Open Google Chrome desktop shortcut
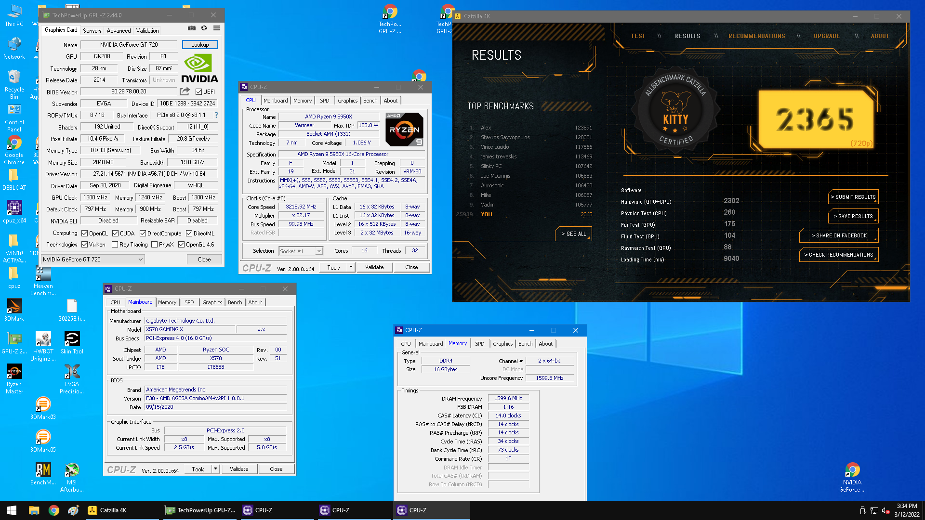Screen dimensions: 925x520 pos(14,150)
